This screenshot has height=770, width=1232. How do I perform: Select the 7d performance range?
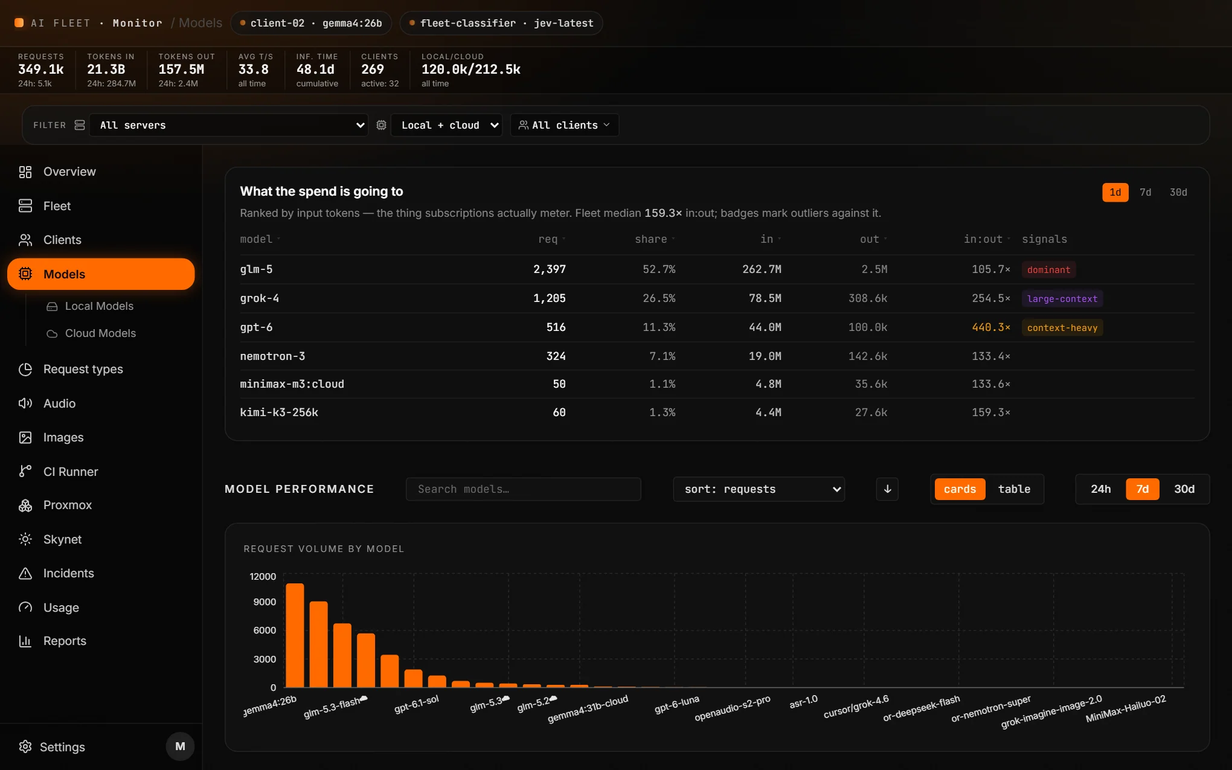coord(1142,489)
